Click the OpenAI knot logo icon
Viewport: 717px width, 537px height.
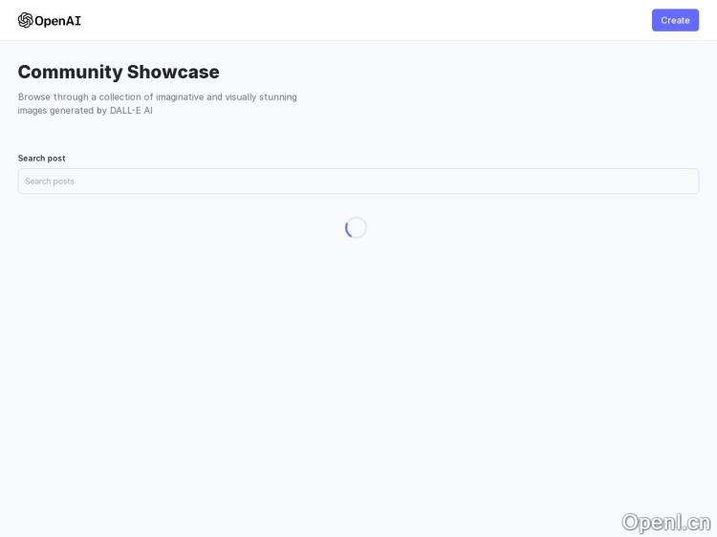[x=25, y=20]
